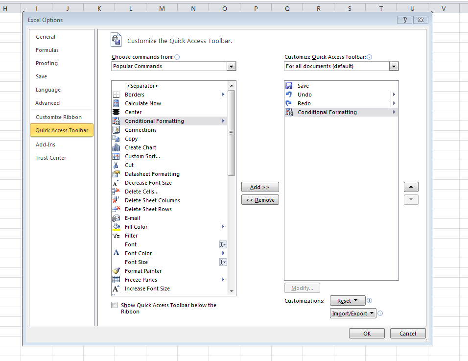Click the Move Up arrow button
The height and width of the screenshot is (361, 468).
pos(411,187)
